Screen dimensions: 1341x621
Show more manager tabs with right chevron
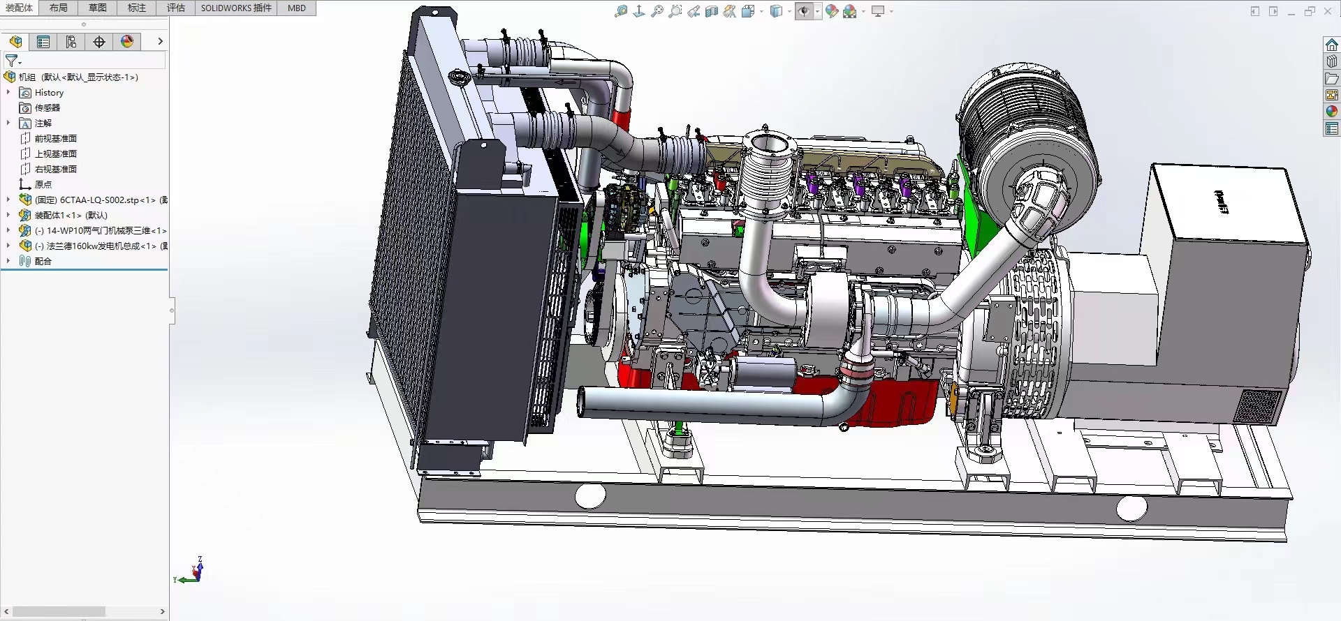click(160, 42)
